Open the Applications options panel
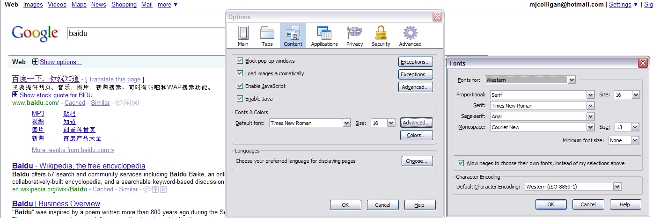Screen dimensions: 653x218 pos(324,36)
